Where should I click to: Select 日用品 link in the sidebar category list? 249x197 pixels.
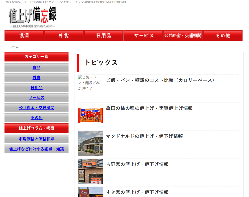coord(37,88)
